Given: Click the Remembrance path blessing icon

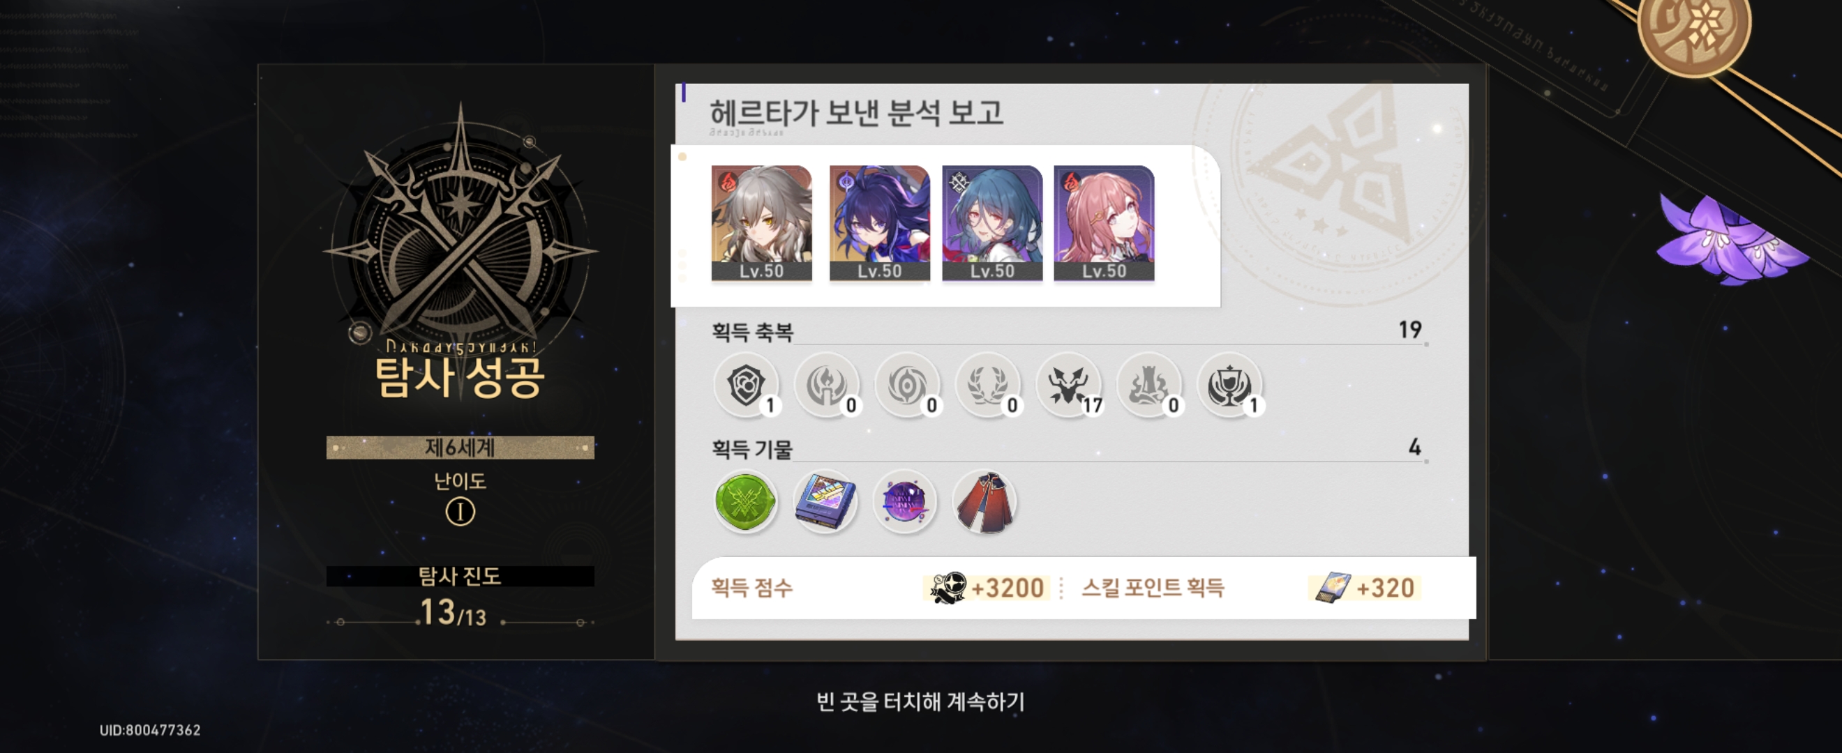Looking at the screenshot, I should coord(827,385).
